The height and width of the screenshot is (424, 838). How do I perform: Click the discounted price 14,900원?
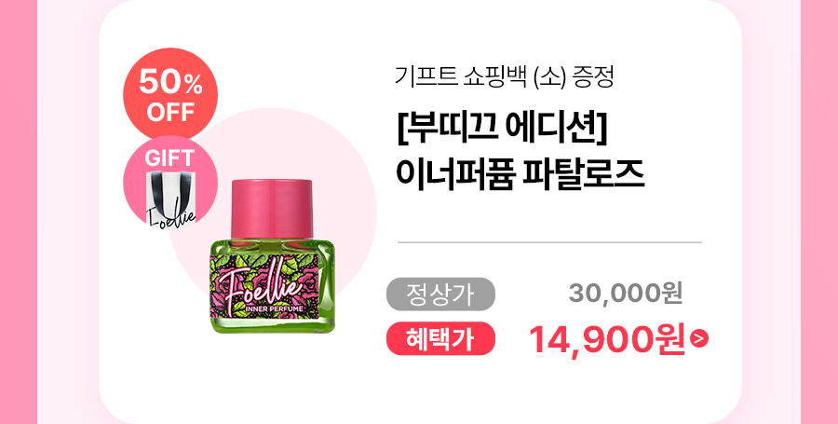pyautogui.click(x=606, y=339)
